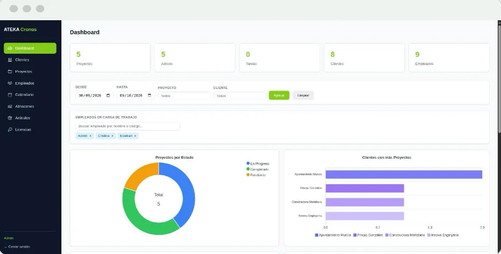Image resolution: width=501 pixels, height=254 pixels.
Task: Click the Artículos box icon
Action: [x=10, y=118]
